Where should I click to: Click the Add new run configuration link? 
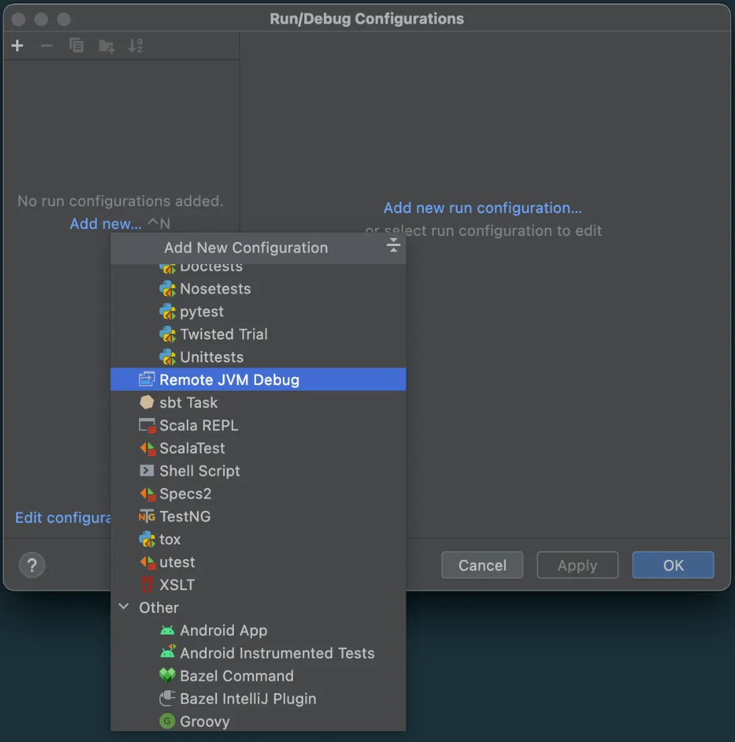click(482, 208)
